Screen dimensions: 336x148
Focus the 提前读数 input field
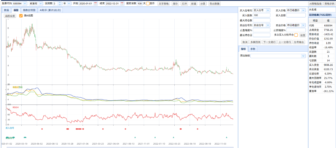[139, 3]
